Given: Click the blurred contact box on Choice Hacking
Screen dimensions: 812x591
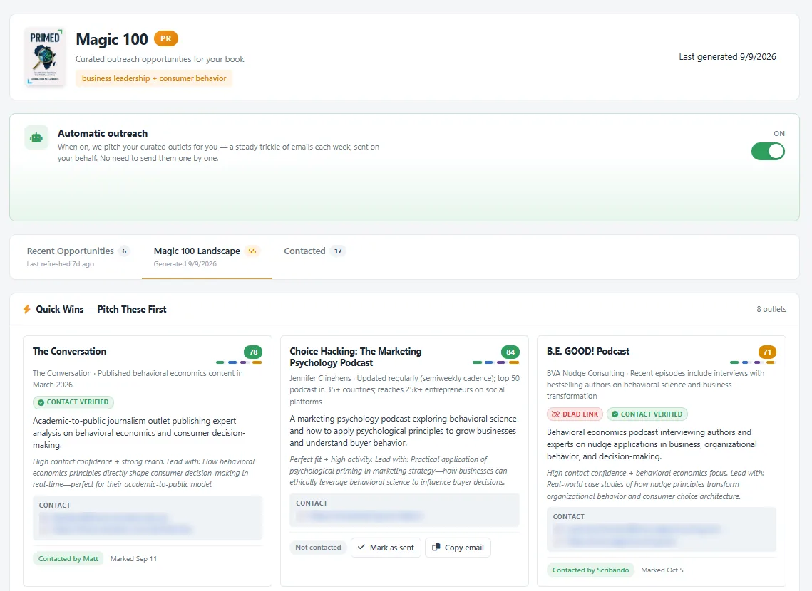Looking at the screenshot, I should click(404, 511).
